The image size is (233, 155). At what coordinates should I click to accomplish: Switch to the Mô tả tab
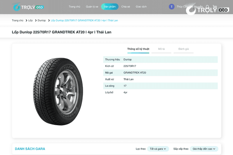pyautogui.click(x=162, y=49)
